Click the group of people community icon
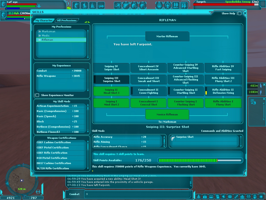The height and width of the screenshot is (200, 266). pos(242,196)
